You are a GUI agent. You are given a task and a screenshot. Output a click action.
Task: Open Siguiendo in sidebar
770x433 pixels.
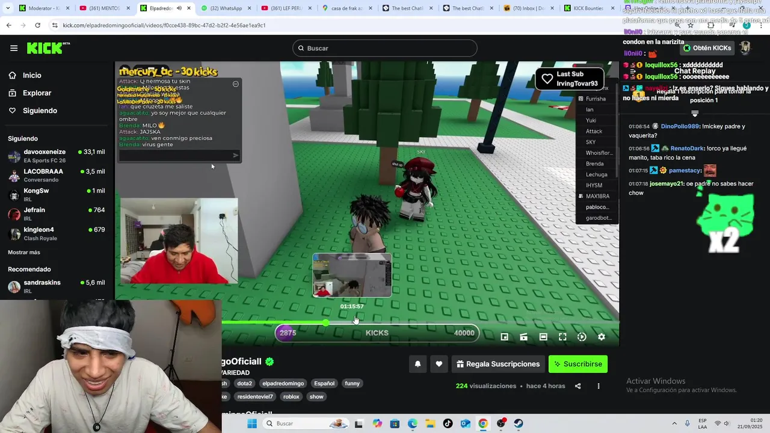click(x=40, y=111)
